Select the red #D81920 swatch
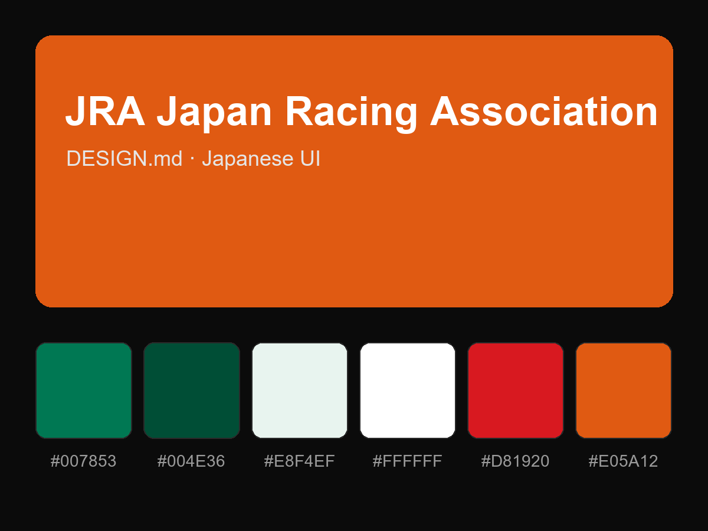This screenshot has height=531, width=708. (516, 391)
